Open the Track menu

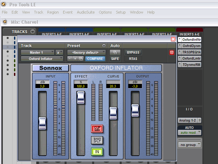click(39, 12)
